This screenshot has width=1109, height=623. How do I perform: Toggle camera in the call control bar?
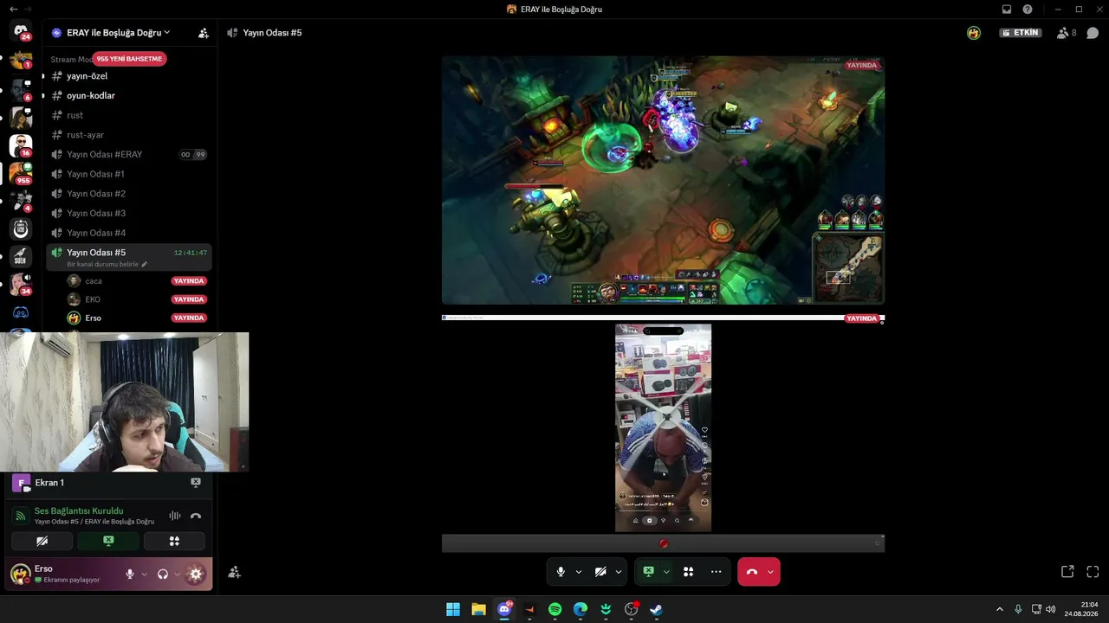(x=600, y=572)
